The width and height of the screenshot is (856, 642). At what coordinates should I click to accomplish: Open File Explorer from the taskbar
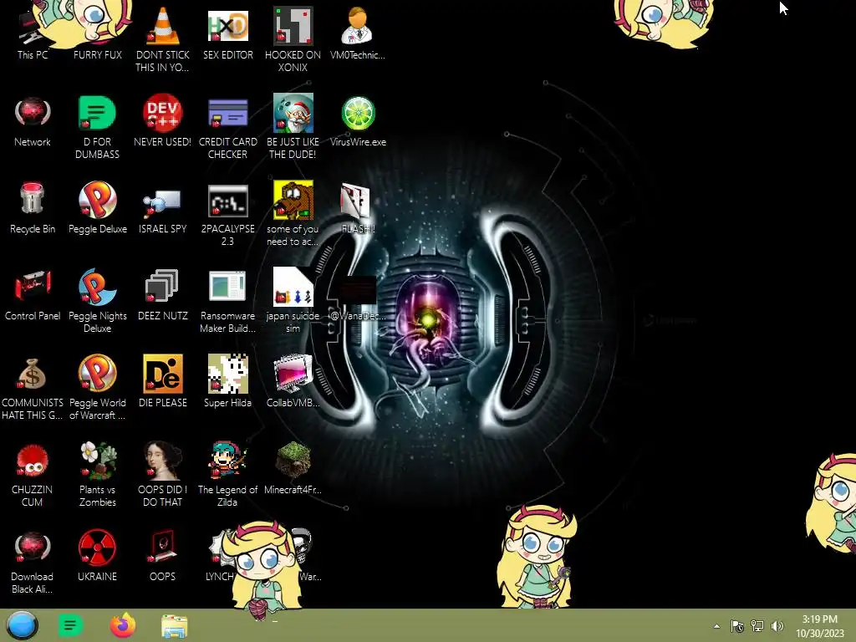tap(175, 626)
